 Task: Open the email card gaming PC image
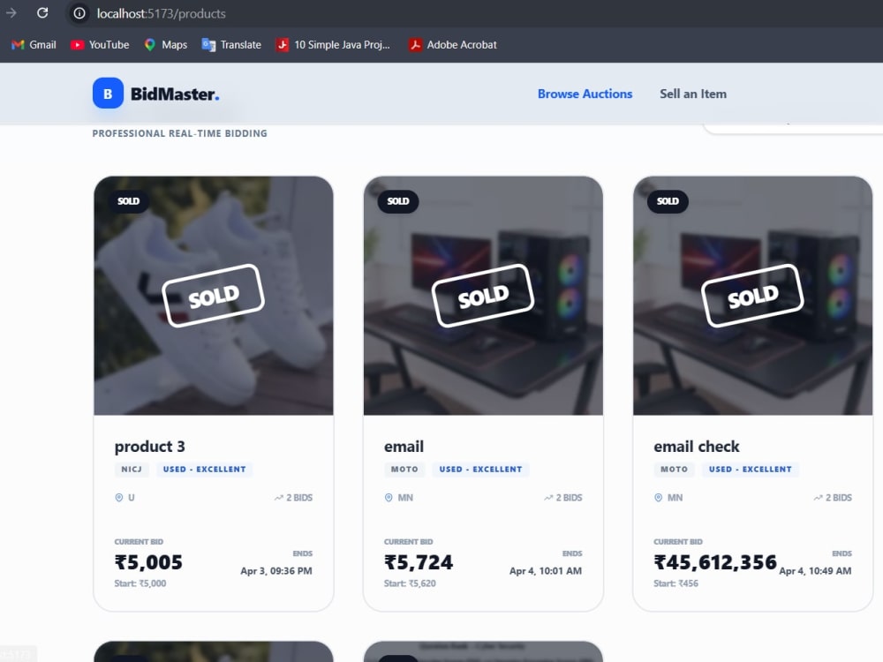pyautogui.click(x=483, y=296)
